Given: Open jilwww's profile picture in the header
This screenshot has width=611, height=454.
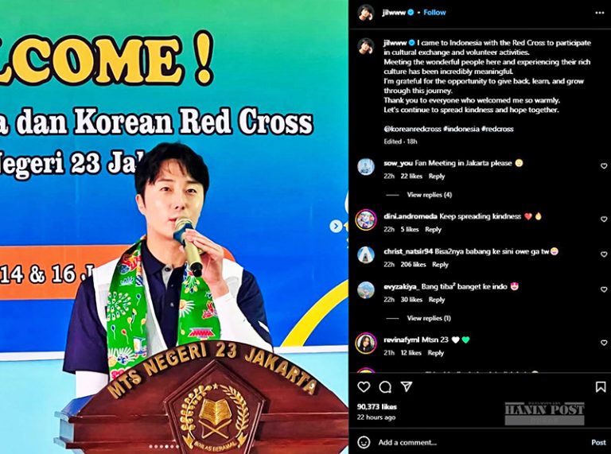Looking at the screenshot, I should 365,13.
